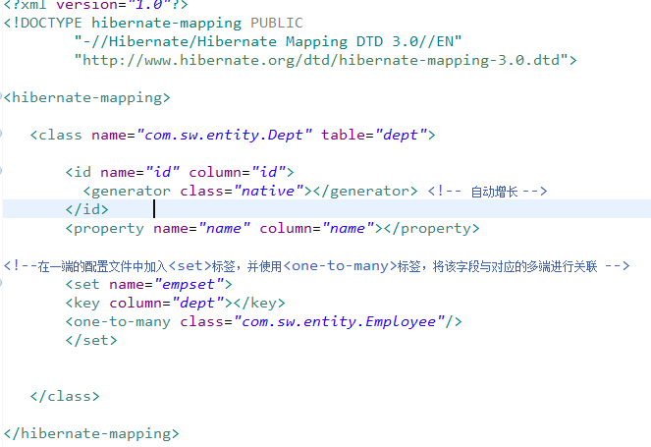Click the Hibernate Mapping DTD 3.0//EN string
Screen dimensions: 651x447
point(268,41)
